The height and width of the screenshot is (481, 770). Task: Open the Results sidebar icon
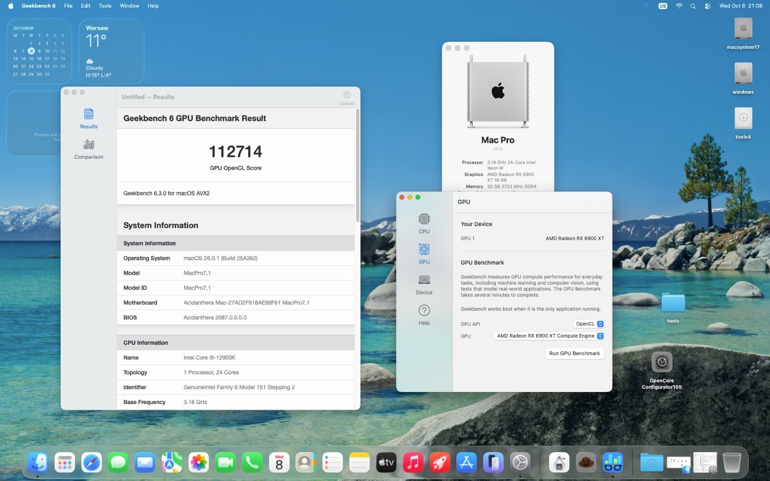tap(89, 118)
